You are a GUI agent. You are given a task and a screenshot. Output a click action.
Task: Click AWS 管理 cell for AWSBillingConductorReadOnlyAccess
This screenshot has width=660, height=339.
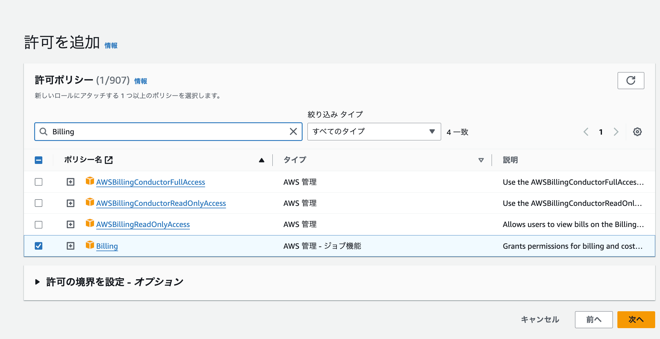pyautogui.click(x=300, y=203)
